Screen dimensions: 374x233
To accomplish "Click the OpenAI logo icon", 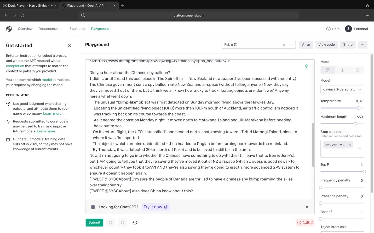I will (x=9, y=29).
